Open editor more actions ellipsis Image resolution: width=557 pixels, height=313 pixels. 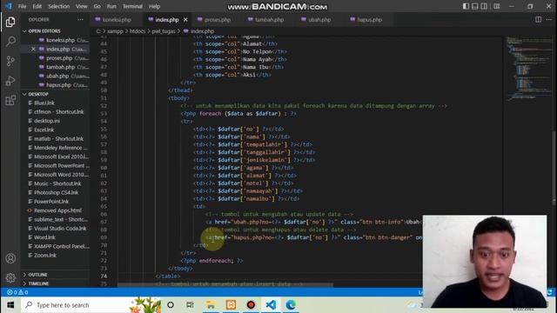[x=549, y=19]
